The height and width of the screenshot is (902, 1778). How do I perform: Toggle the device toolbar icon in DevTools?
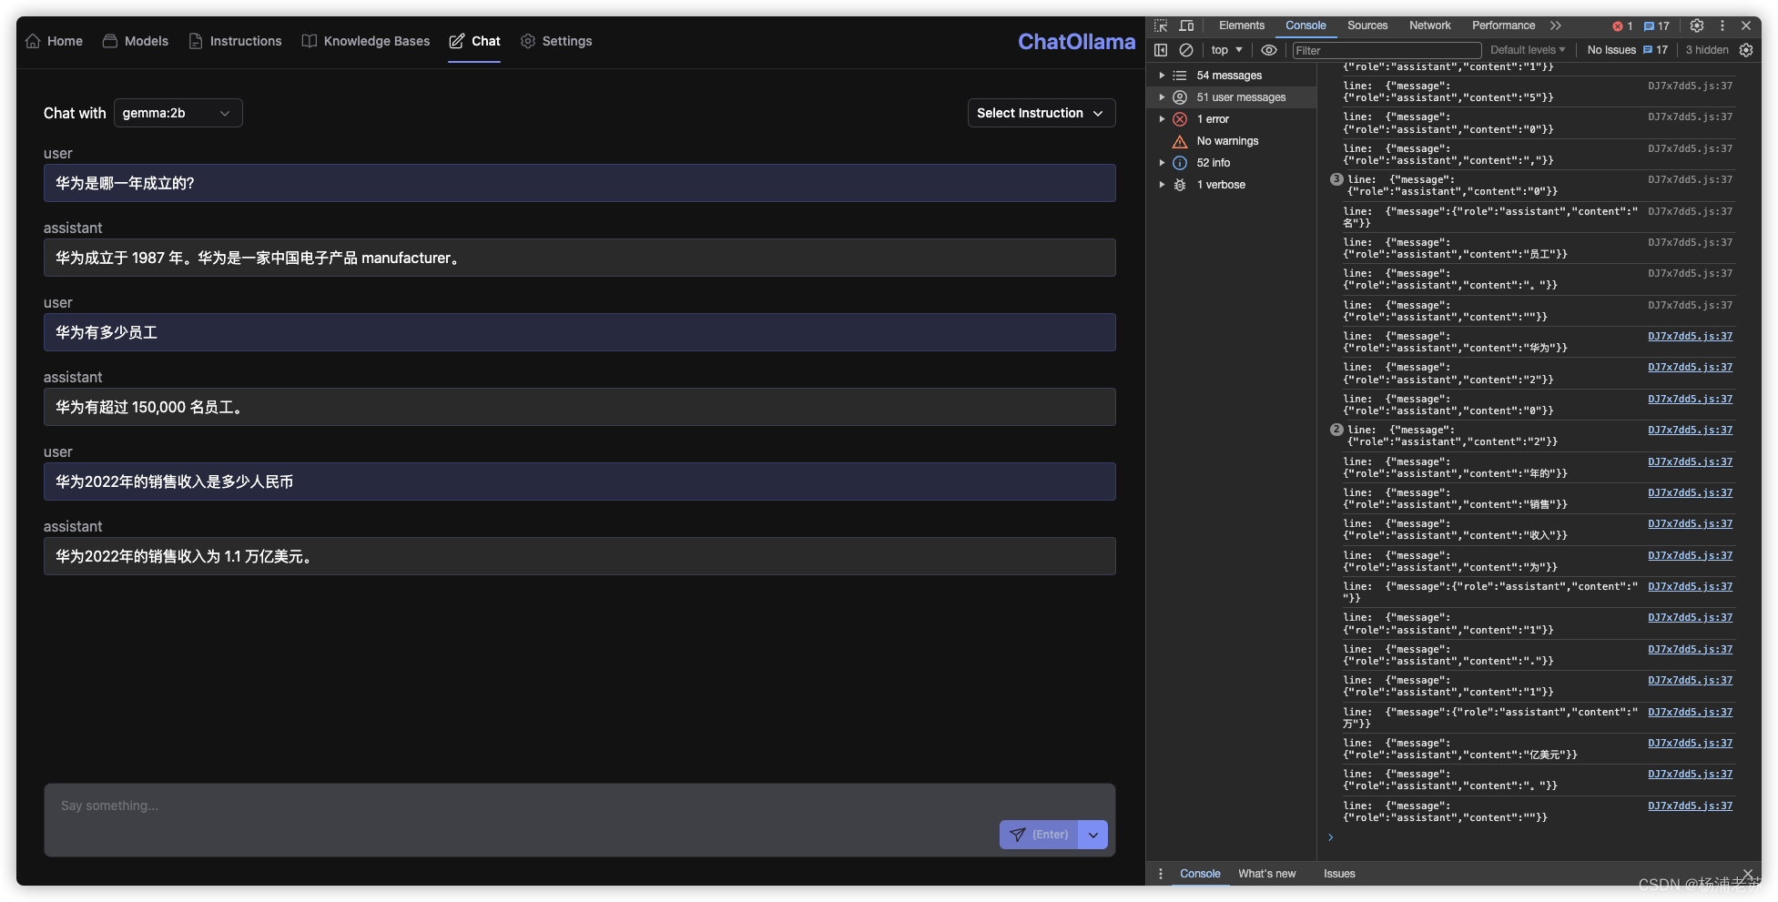(x=1186, y=25)
